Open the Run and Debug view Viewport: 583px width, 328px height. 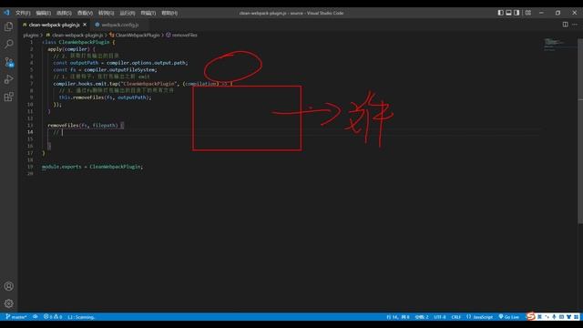point(8,79)
